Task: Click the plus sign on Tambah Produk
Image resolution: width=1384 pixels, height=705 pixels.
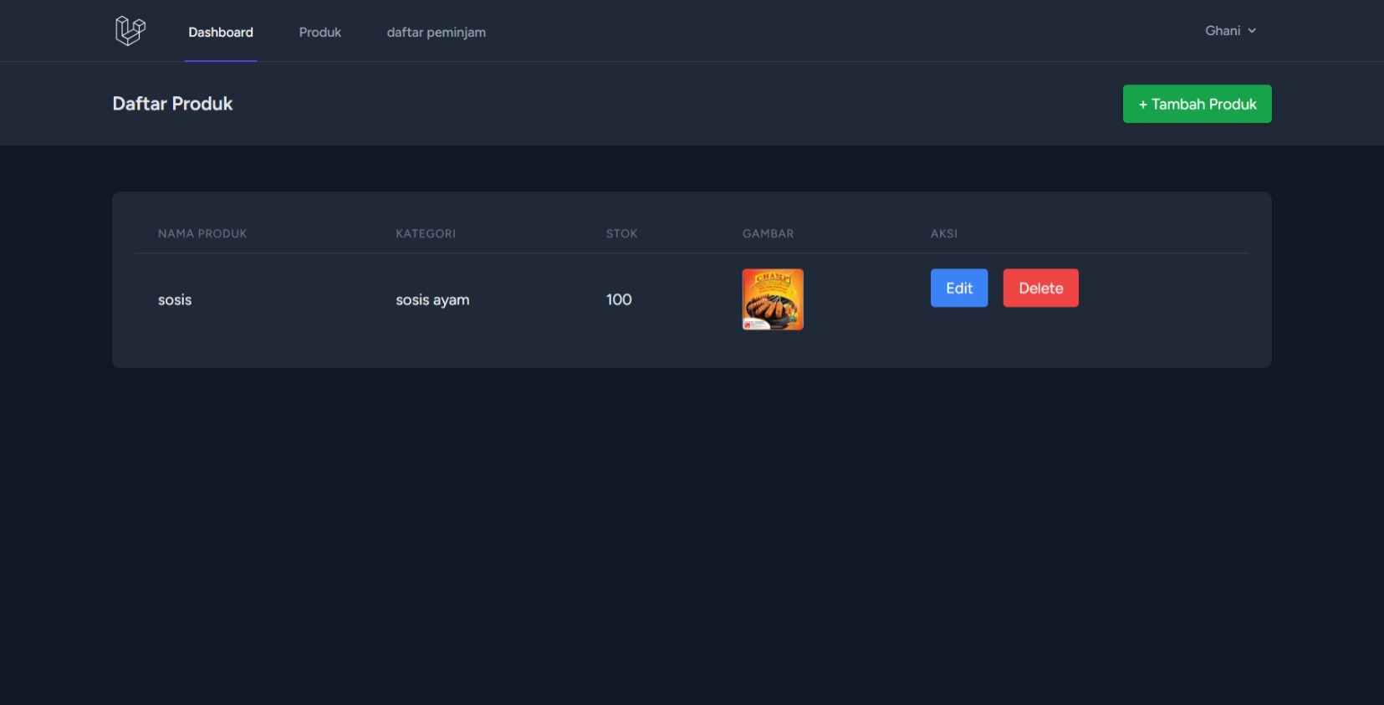Action: pyautogui.click(x=1142, y=105)
